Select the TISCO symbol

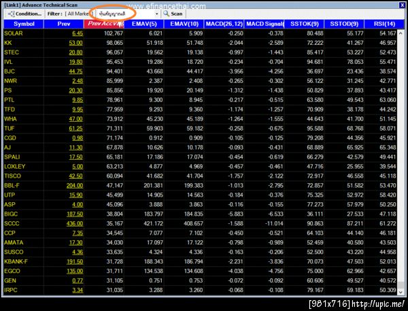(x=12, y=176)
